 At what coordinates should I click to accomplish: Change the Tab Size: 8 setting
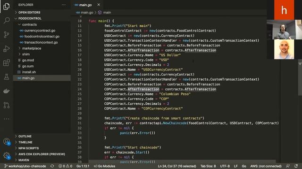click(208, 166)
